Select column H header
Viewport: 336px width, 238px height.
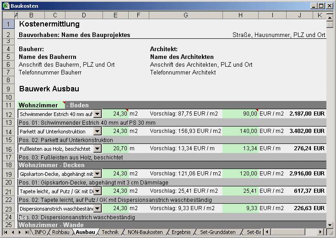click(240, 15)
